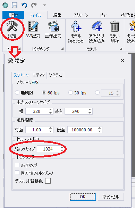
Task: Click the undo arrow in quick access bar
Action: pos(24,5)
